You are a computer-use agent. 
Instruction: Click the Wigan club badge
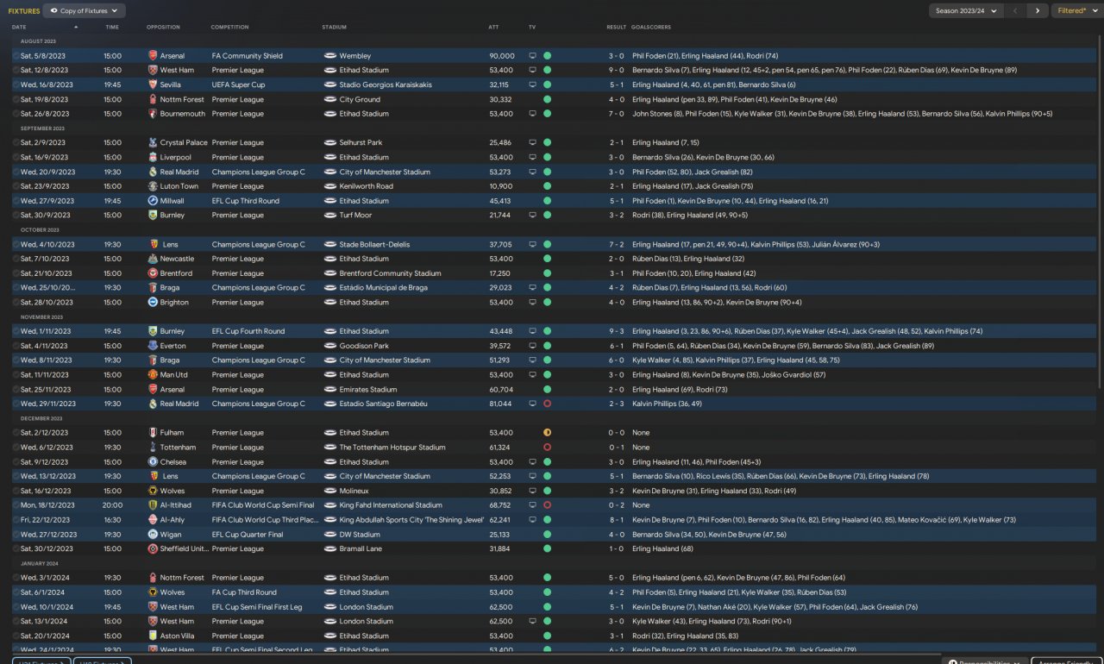153,535
